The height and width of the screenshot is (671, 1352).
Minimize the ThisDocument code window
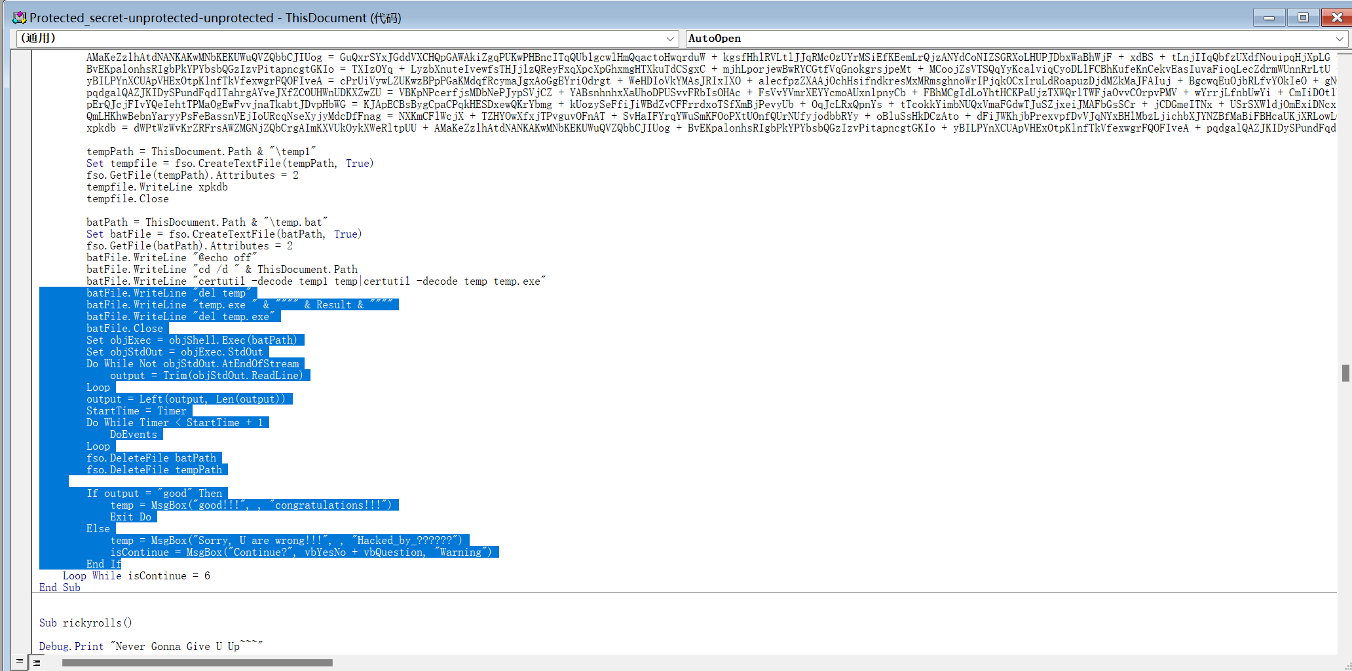click(1269, 18)
